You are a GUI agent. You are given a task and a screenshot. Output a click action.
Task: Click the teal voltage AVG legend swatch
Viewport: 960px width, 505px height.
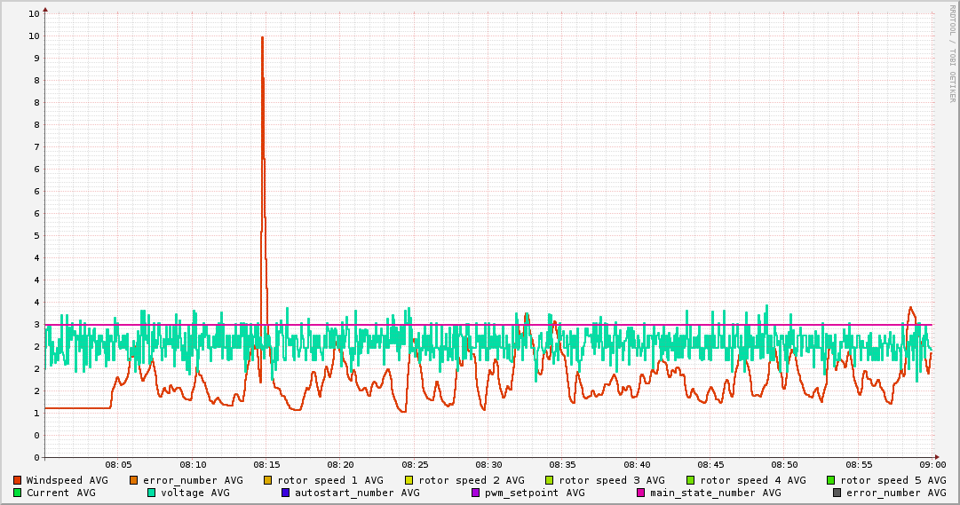pyautogui.click(x=152, y=493)
